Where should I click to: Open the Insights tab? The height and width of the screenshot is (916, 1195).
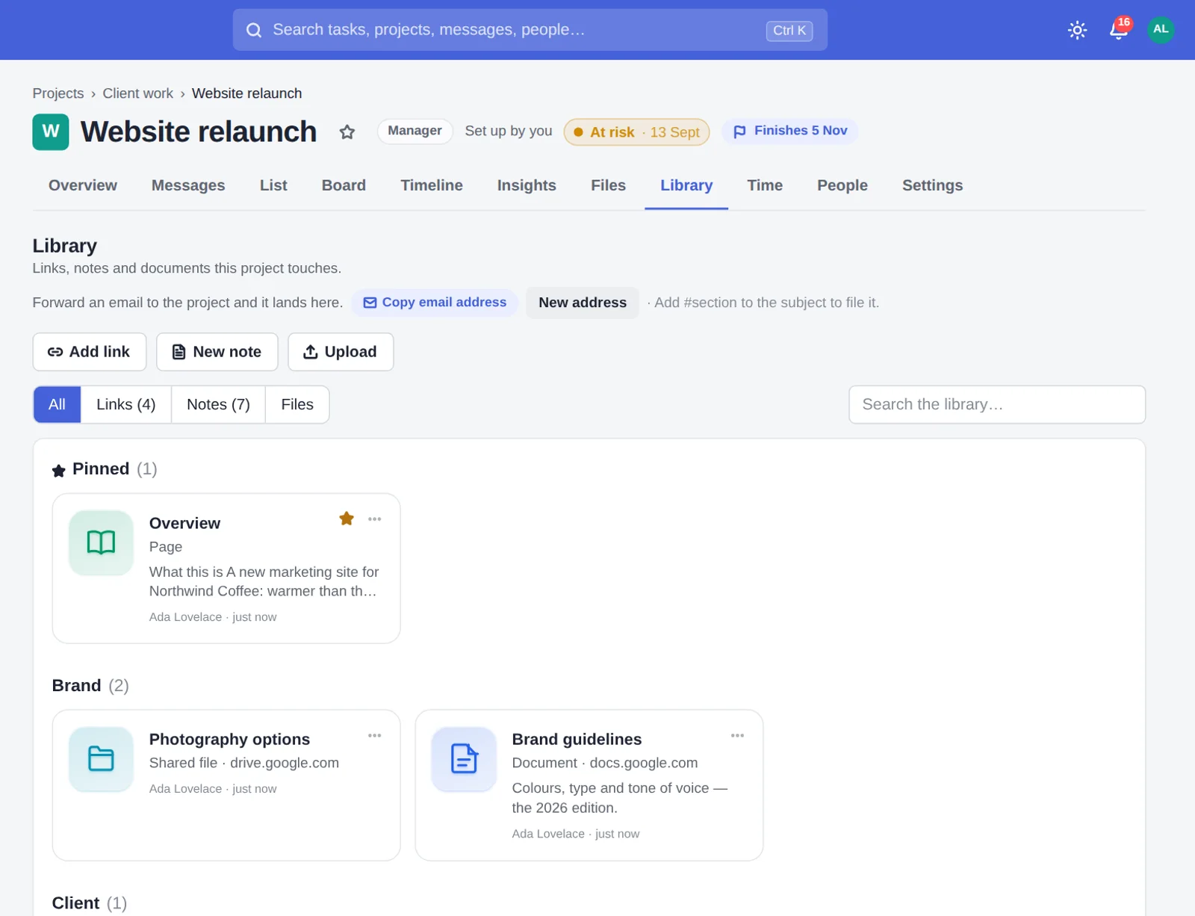coord(527,185)
